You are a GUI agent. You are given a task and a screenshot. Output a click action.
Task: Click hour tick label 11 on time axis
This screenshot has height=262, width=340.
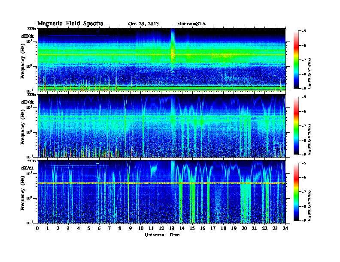(x=151, y=228)
